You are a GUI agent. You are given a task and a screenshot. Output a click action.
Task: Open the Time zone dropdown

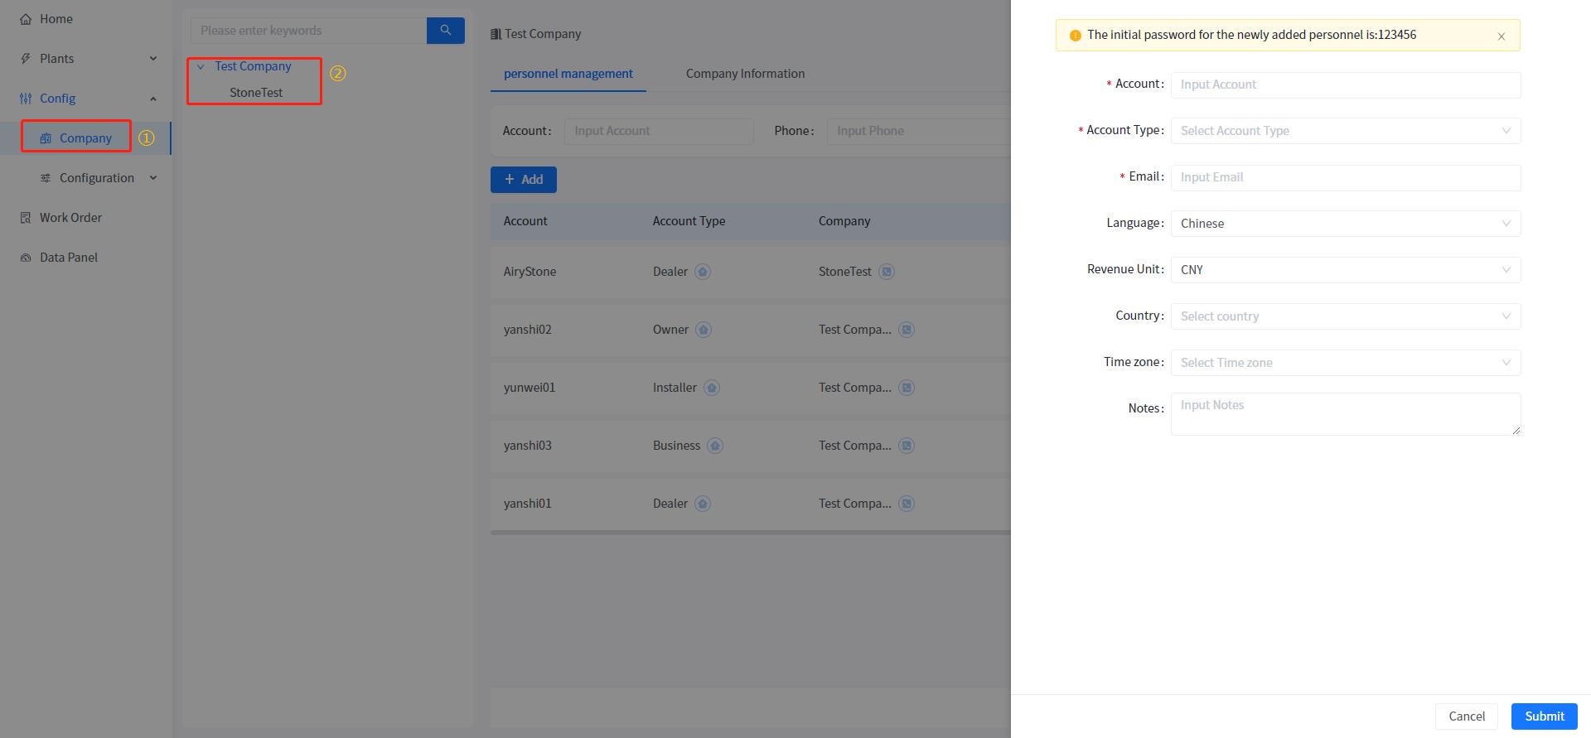click(x=1344, y=363)
